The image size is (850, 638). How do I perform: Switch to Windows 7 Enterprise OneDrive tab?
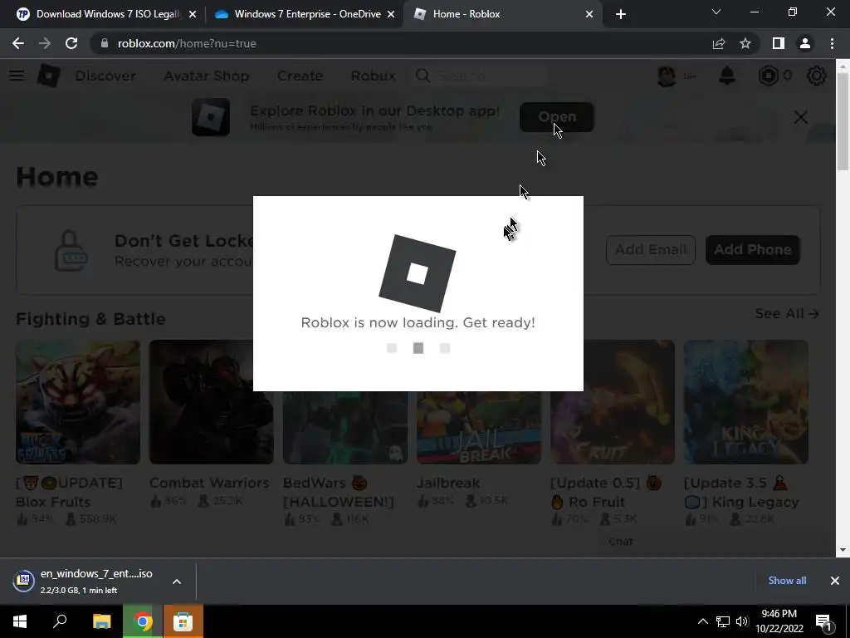[x=304, y=14]
